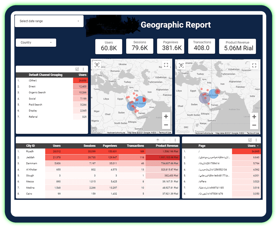Viewport: 277px width, 227px height.
Task: Zoom in on the left map
Action: 166,116
